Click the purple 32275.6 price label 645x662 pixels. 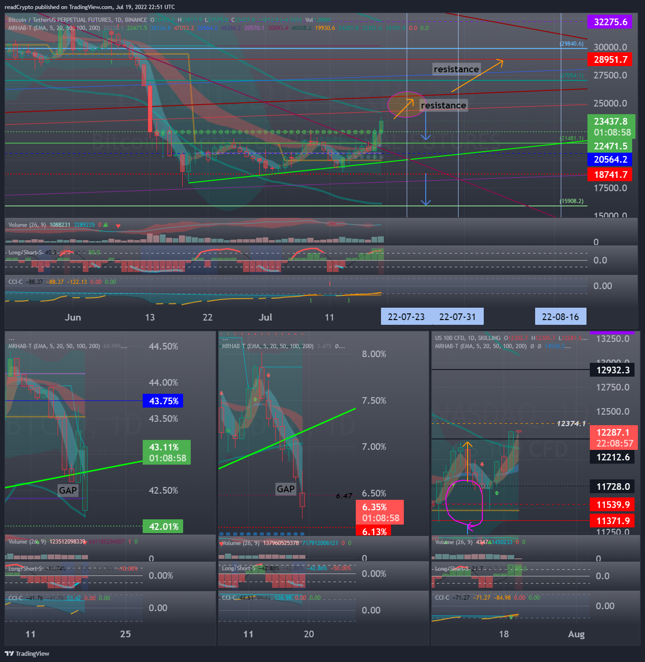coord(610,22)
